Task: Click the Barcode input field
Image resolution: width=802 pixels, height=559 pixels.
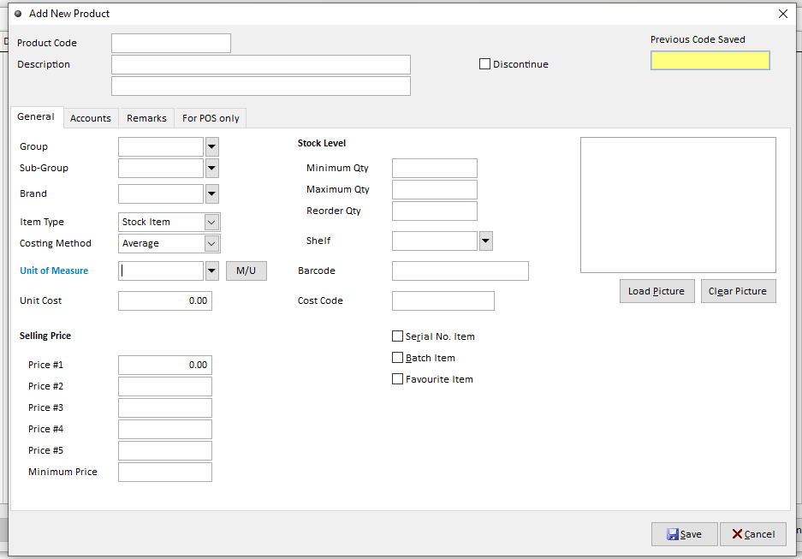Action: [x=460, y=271]
